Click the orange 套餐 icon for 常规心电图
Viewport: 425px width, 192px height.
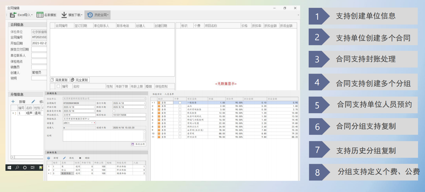pyautogui.click(x=159, y=123)
